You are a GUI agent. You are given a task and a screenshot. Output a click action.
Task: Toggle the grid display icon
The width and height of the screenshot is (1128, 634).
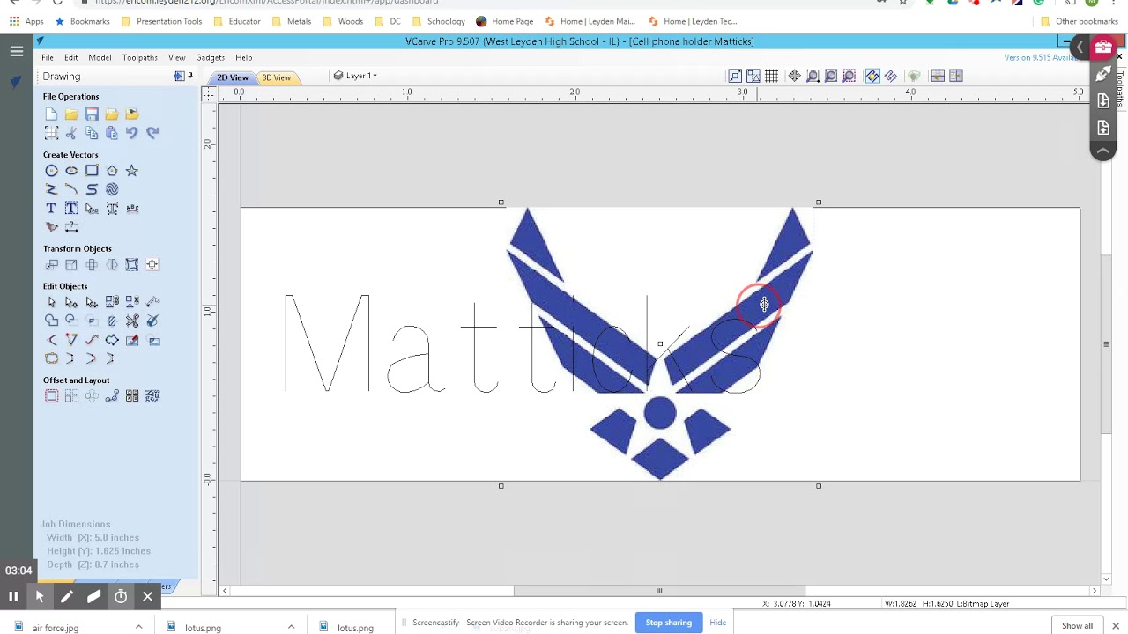[x=772, y=77]
